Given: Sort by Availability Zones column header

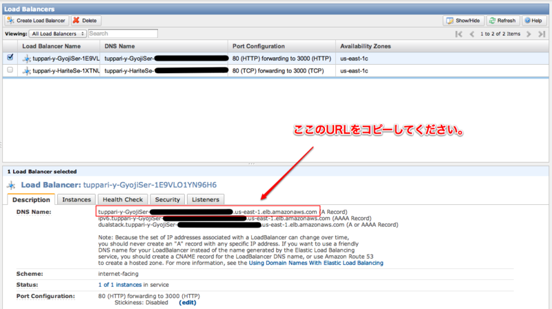Looking at the screenshot, I should pos(366,46).
